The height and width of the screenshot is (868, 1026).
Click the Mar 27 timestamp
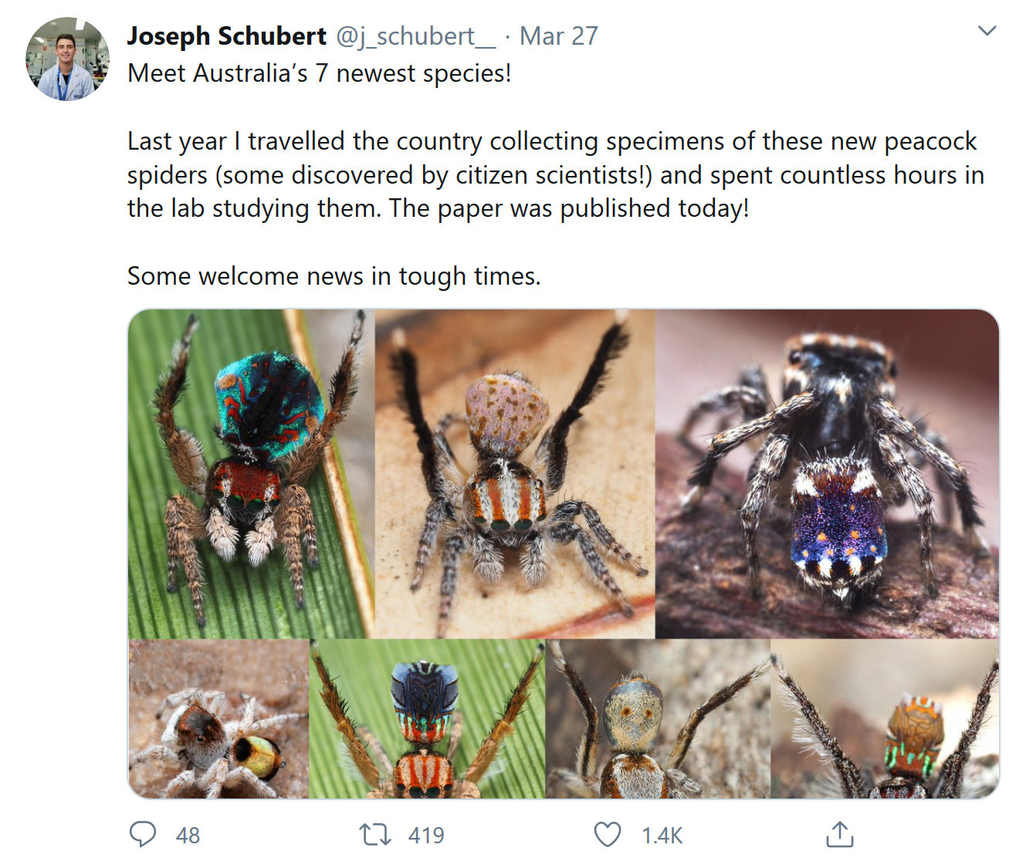click(x=558, y=36)
